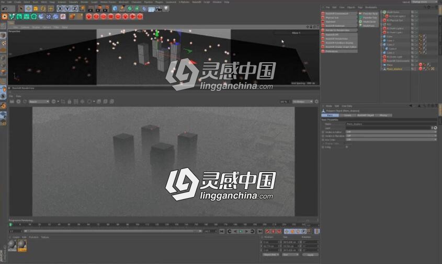Click the Name input field in Basic Properties
This screenshot has width=442, height=264.
pos(391,124)
